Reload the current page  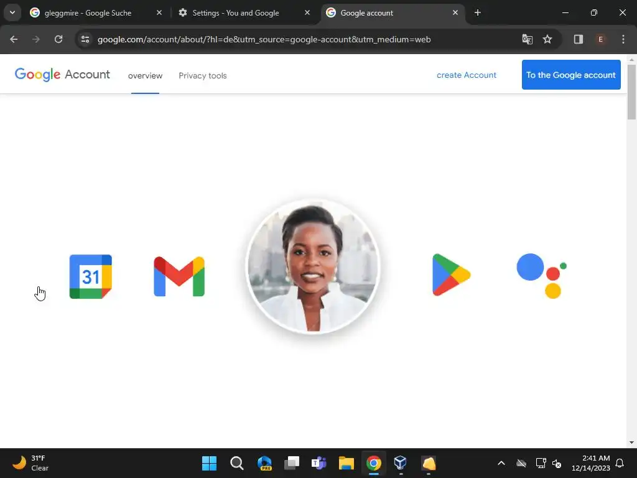click(x=58, y=39)
